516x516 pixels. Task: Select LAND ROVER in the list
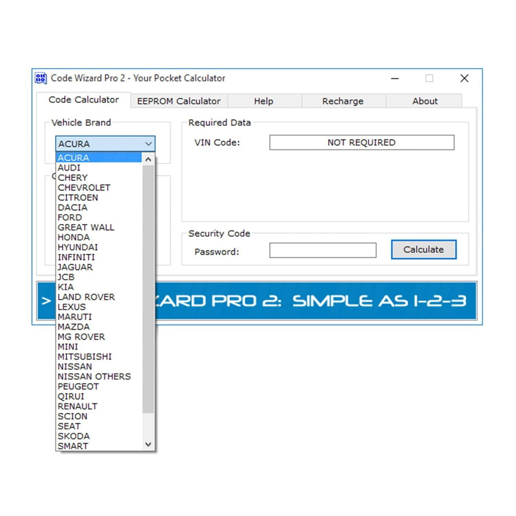86,297
